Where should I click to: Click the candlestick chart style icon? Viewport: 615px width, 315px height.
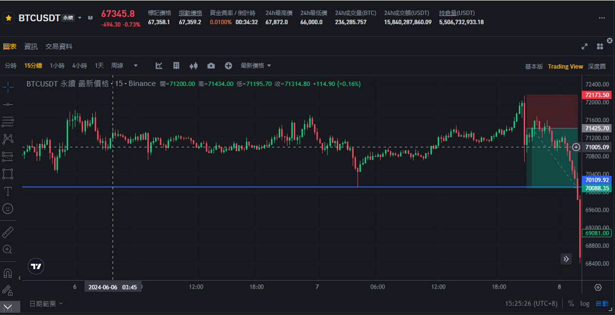coord(193,66)
